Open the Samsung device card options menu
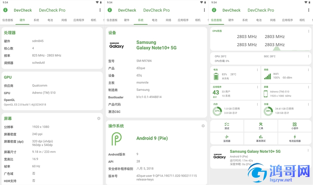This screenshot has width=313, height=185. coord(308,150)
